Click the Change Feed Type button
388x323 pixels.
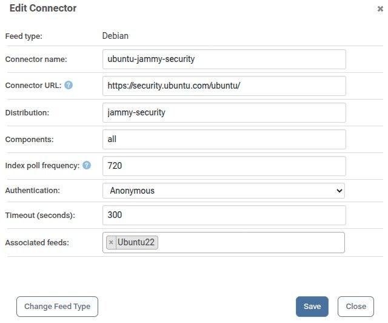(57, 307)
